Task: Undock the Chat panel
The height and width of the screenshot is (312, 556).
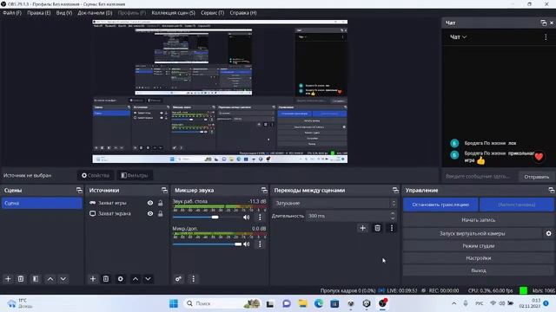Action: pos(544,23)
